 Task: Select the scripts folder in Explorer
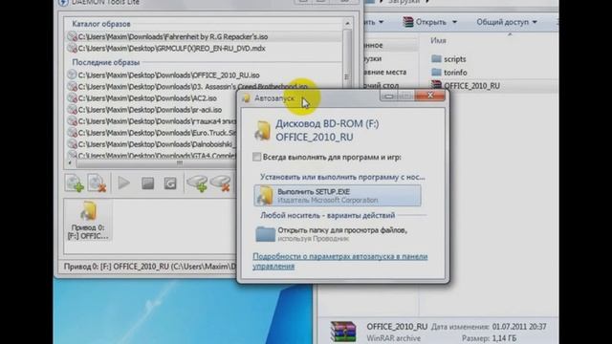448,59
